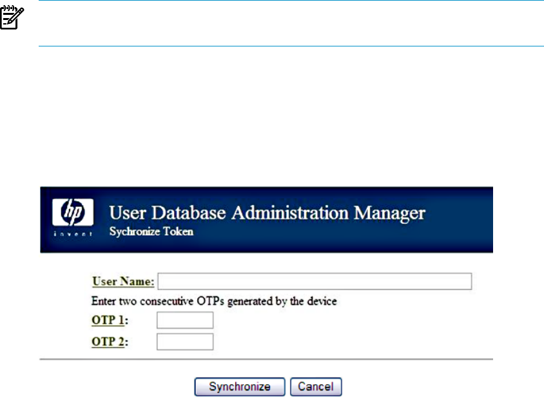Click the OTP 1 label

[x=110, y=320]
